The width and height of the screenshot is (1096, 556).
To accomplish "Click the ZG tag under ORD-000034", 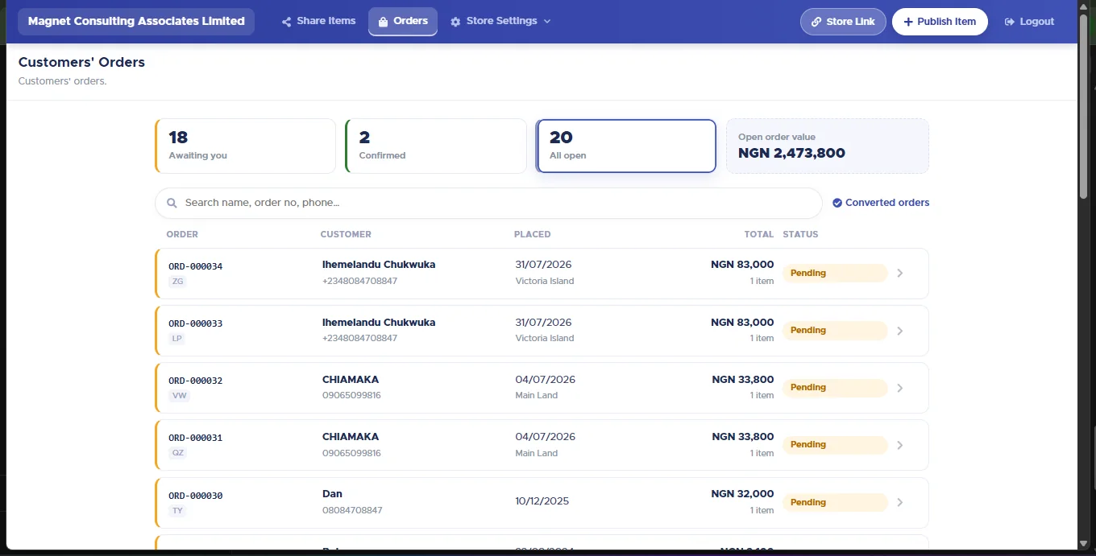I will coord(177,282).
